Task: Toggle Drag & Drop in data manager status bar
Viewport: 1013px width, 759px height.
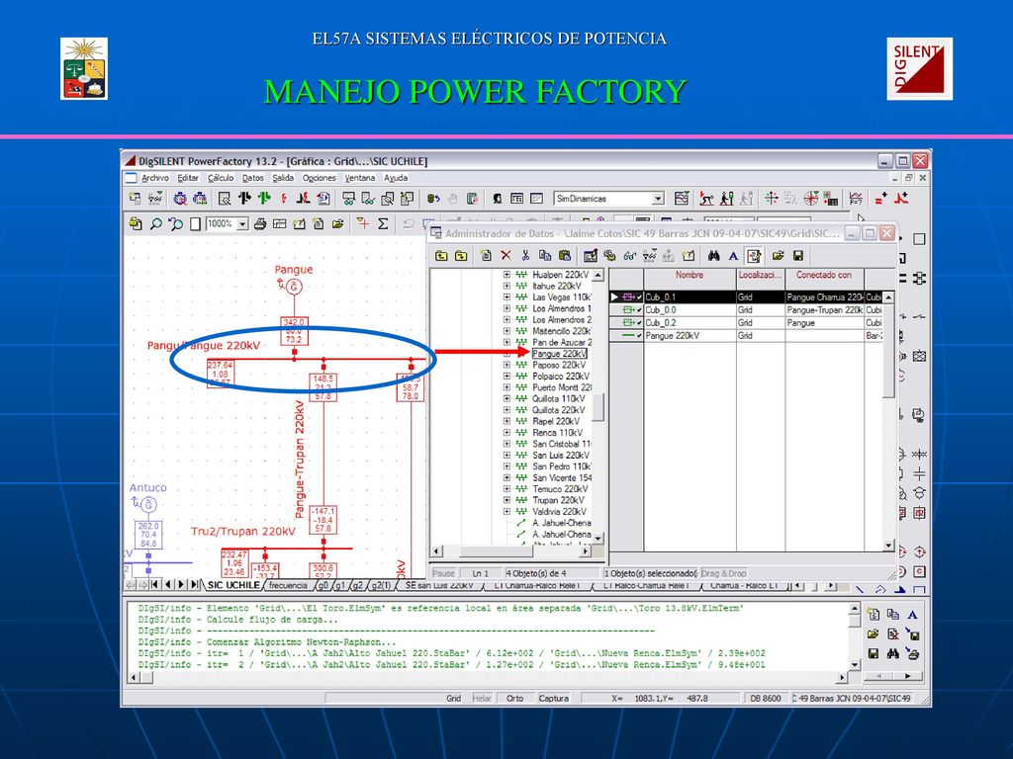Action: pyautogui.click(x=723, y=573)
